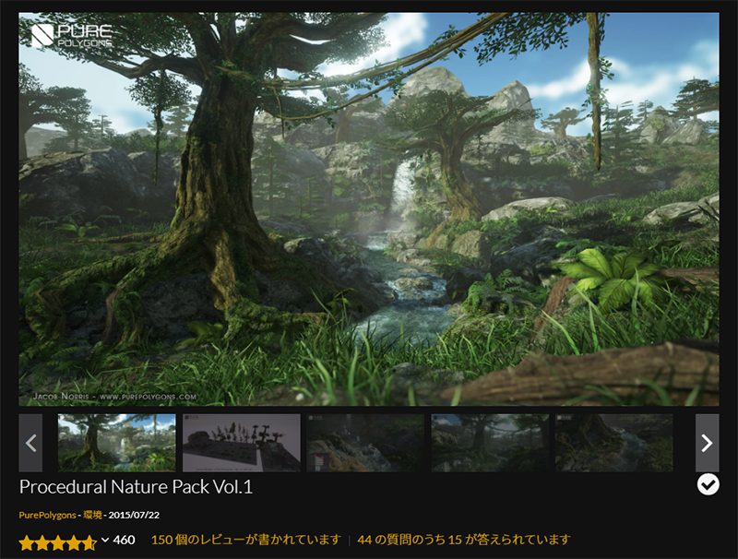738x559 pixels.
Task: Open the PurePolygons seller link
Action: [48, 515]
